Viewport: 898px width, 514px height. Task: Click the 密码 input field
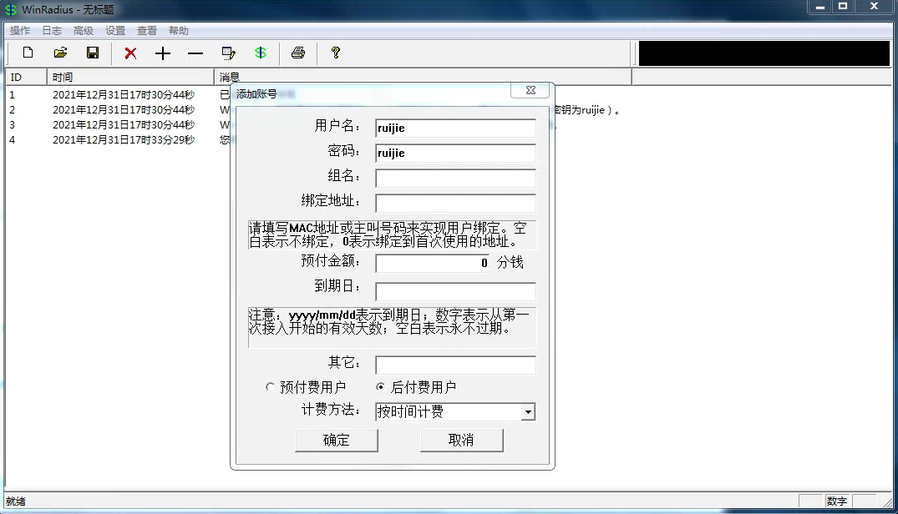pyautogui.click(x=455, y=154)
